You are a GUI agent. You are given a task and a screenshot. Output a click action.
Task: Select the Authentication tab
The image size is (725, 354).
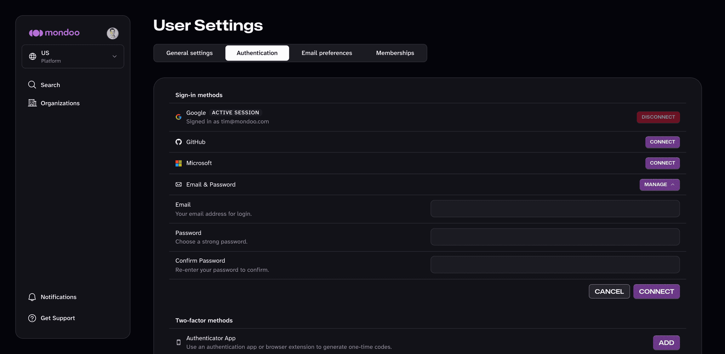[257, 53]
